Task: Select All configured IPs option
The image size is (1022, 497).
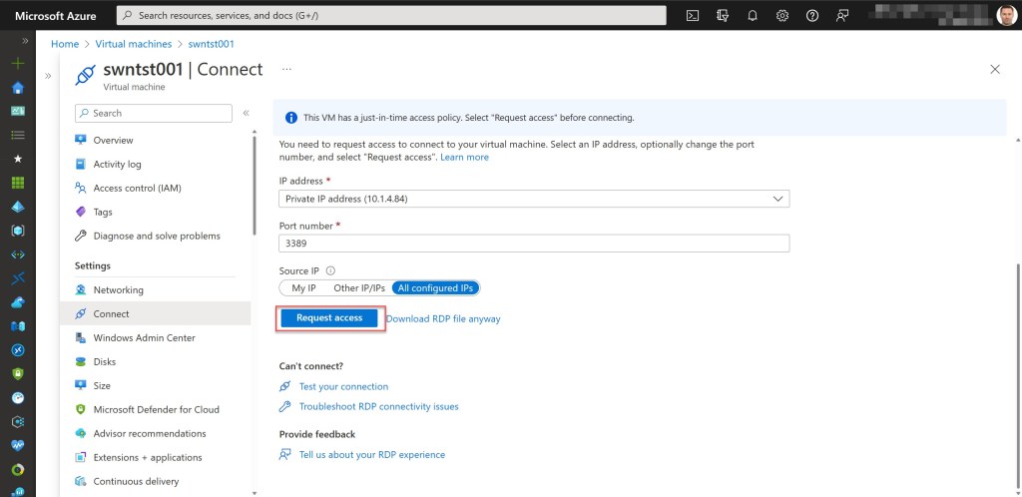Action: click(435, 288)
